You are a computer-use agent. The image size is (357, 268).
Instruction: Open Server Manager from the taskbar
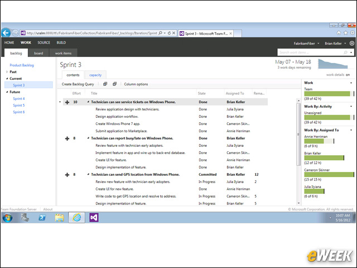(25, 218)
